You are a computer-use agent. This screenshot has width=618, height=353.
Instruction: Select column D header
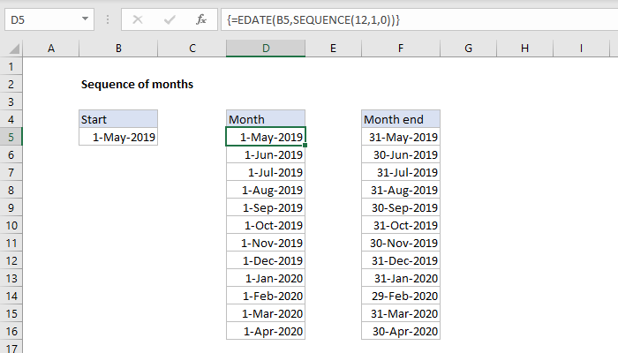[265, 48]
